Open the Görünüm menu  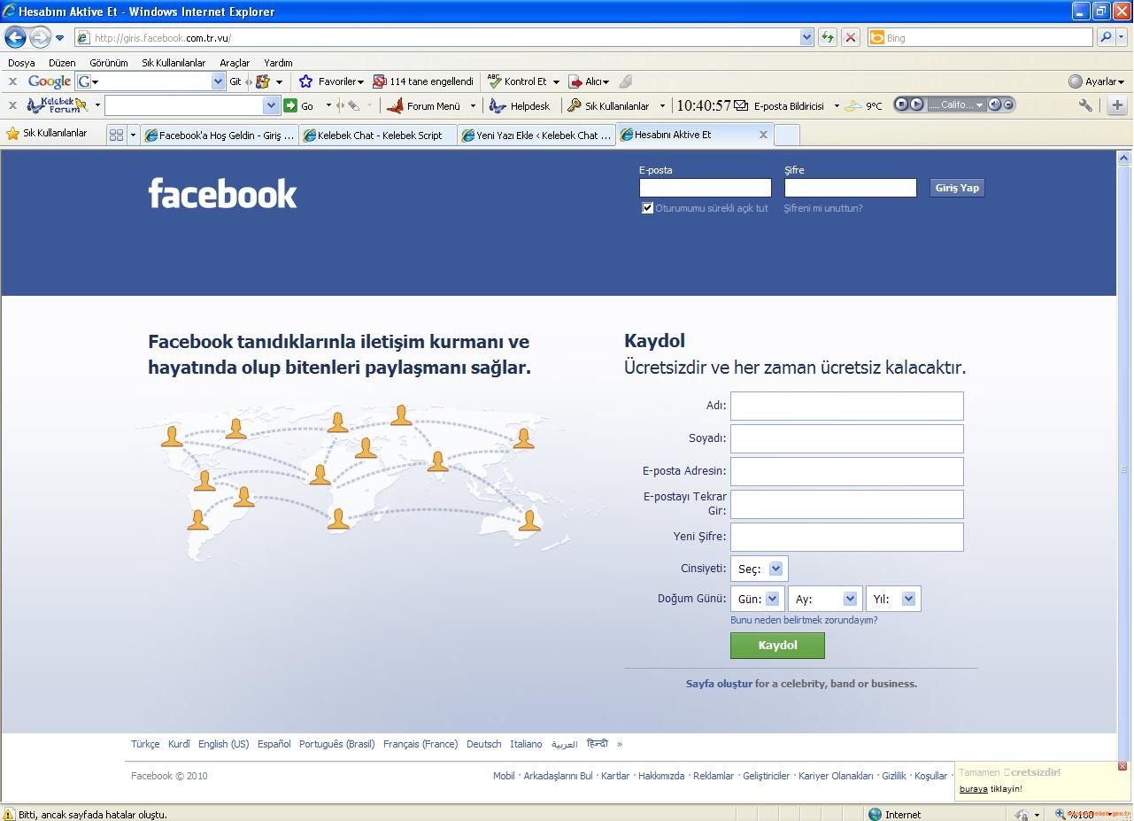tap(109, 63)
